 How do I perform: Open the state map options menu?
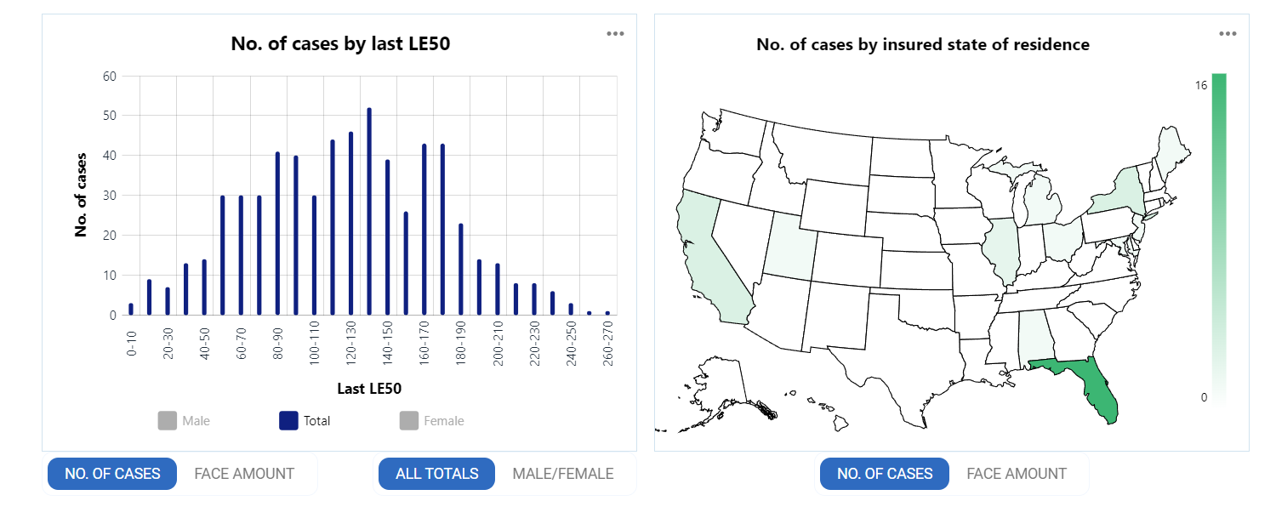click(1228, 34)
